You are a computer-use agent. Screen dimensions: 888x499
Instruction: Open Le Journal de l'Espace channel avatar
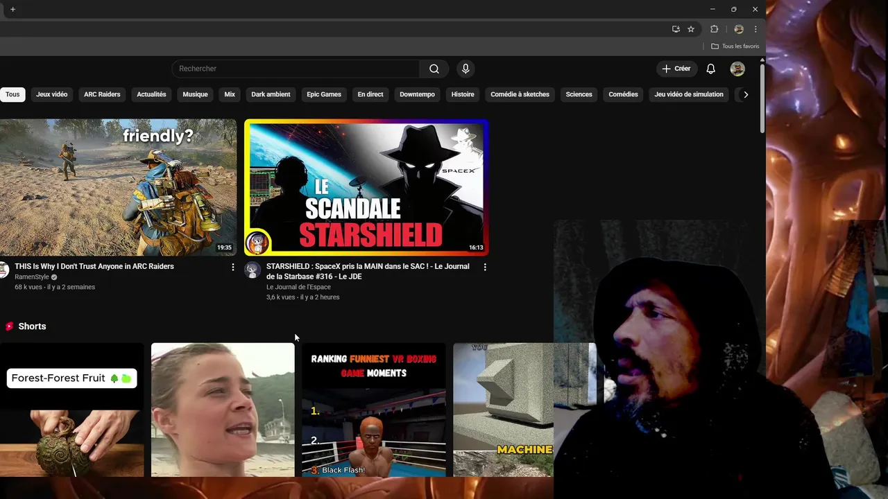coord(253,270)
